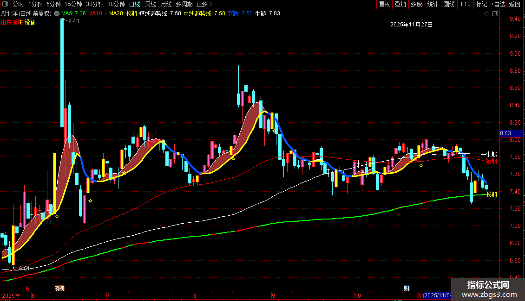This screenshot has width=525, height=301.
Task: Click 返回 to go back
Action: 515,4
